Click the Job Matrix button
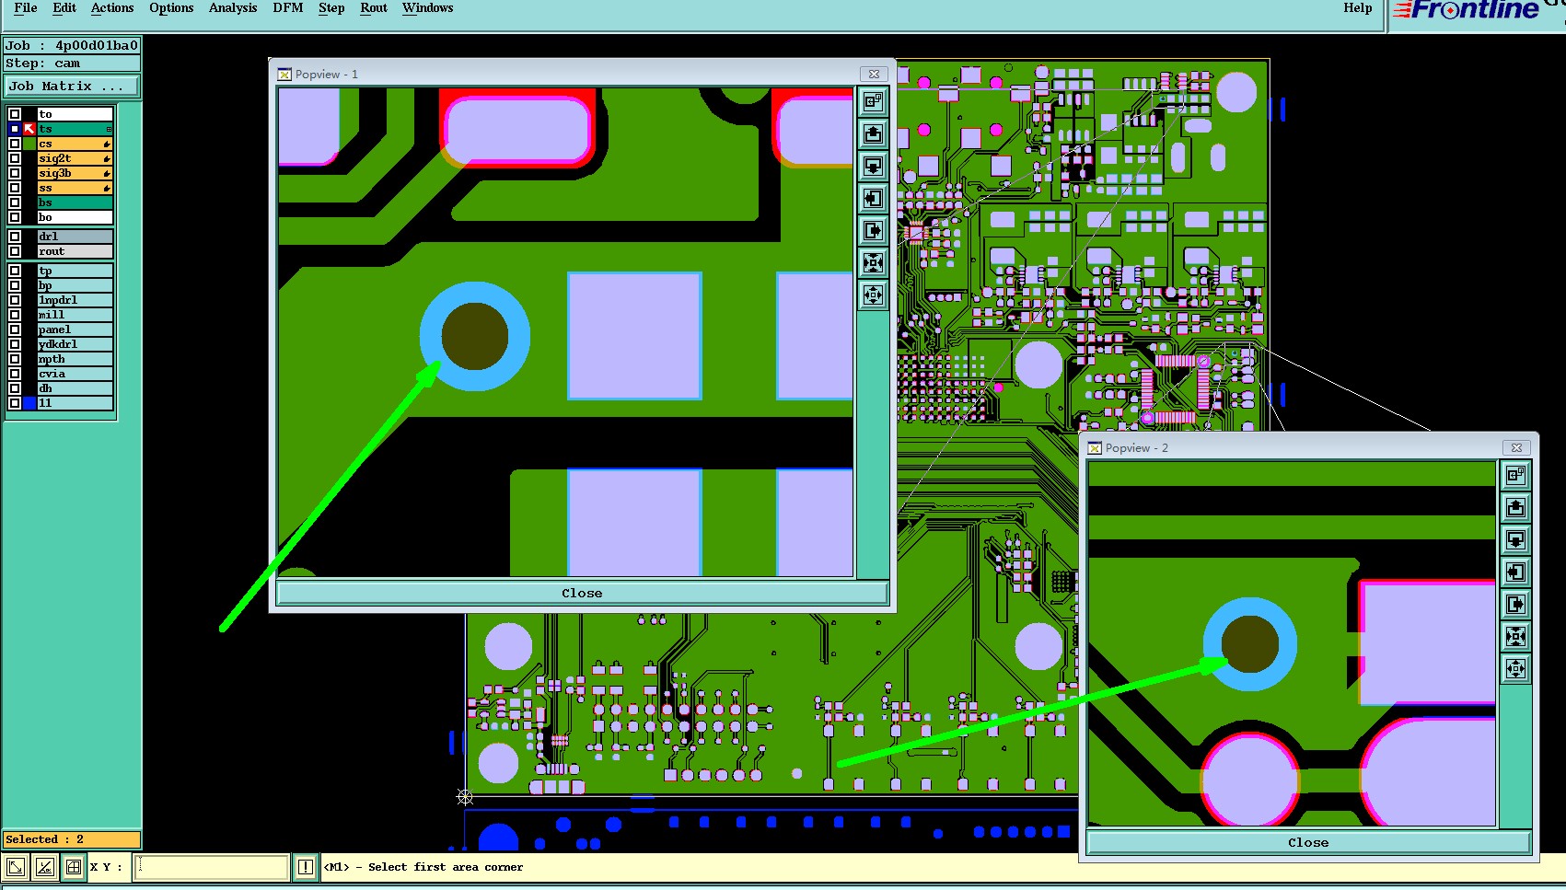This screenshot has height=890, width=1566. pyautogui.click(x=72, y=87)
